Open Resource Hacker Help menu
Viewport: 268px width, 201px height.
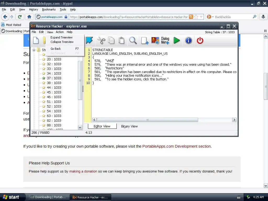(69, 32)
